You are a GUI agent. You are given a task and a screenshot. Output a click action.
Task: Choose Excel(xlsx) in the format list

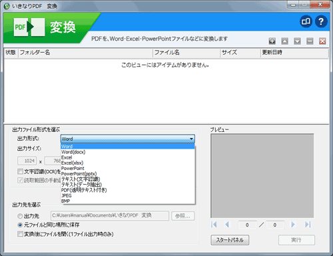coord(128,163)
